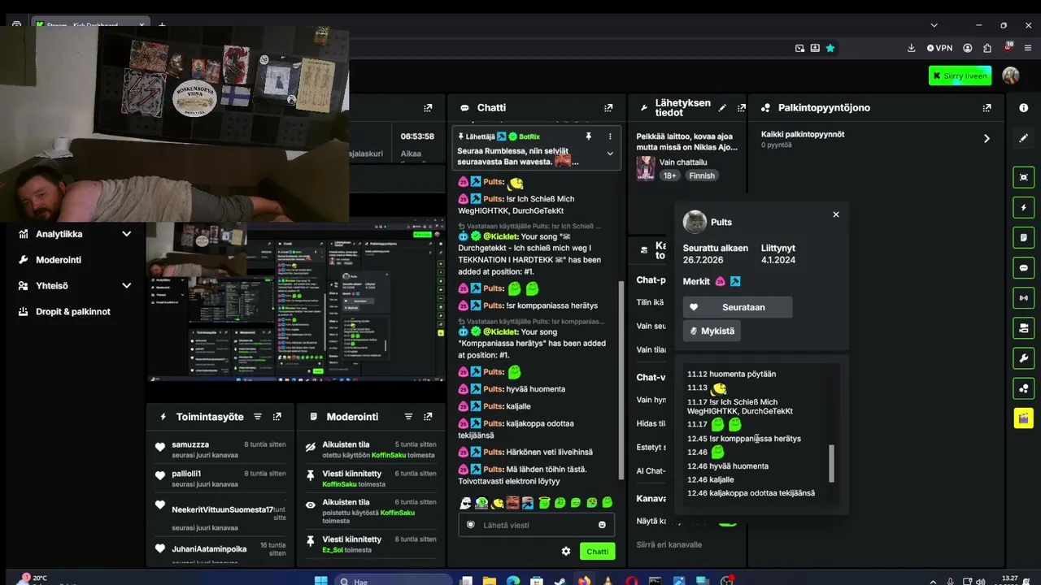This screenshot has width=1041, height=585.
Task: Pop out the Moderointi panel
Action: [x=428, y=417]
